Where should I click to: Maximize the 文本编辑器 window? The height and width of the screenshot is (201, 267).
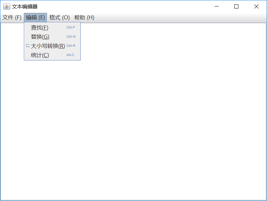point(236,6)
